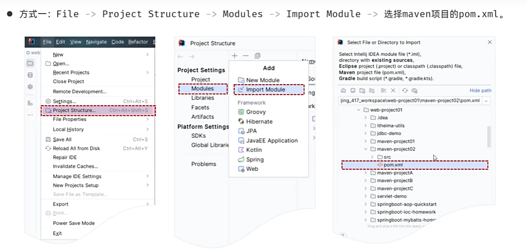Open the New submenu in File menu
527x250 pixels.
(98, 54)
